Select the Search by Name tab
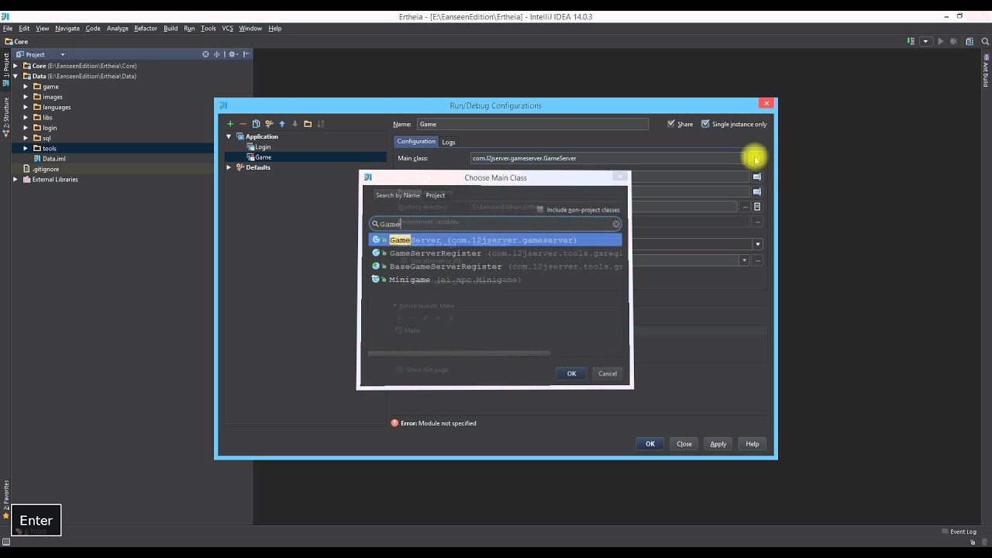Viewport: 992px width, 558px height. coord(398,195)
